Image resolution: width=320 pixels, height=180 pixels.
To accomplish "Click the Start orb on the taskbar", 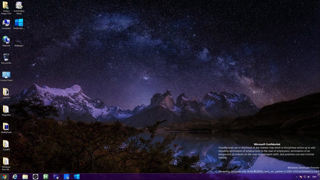I will click(4, 176).
